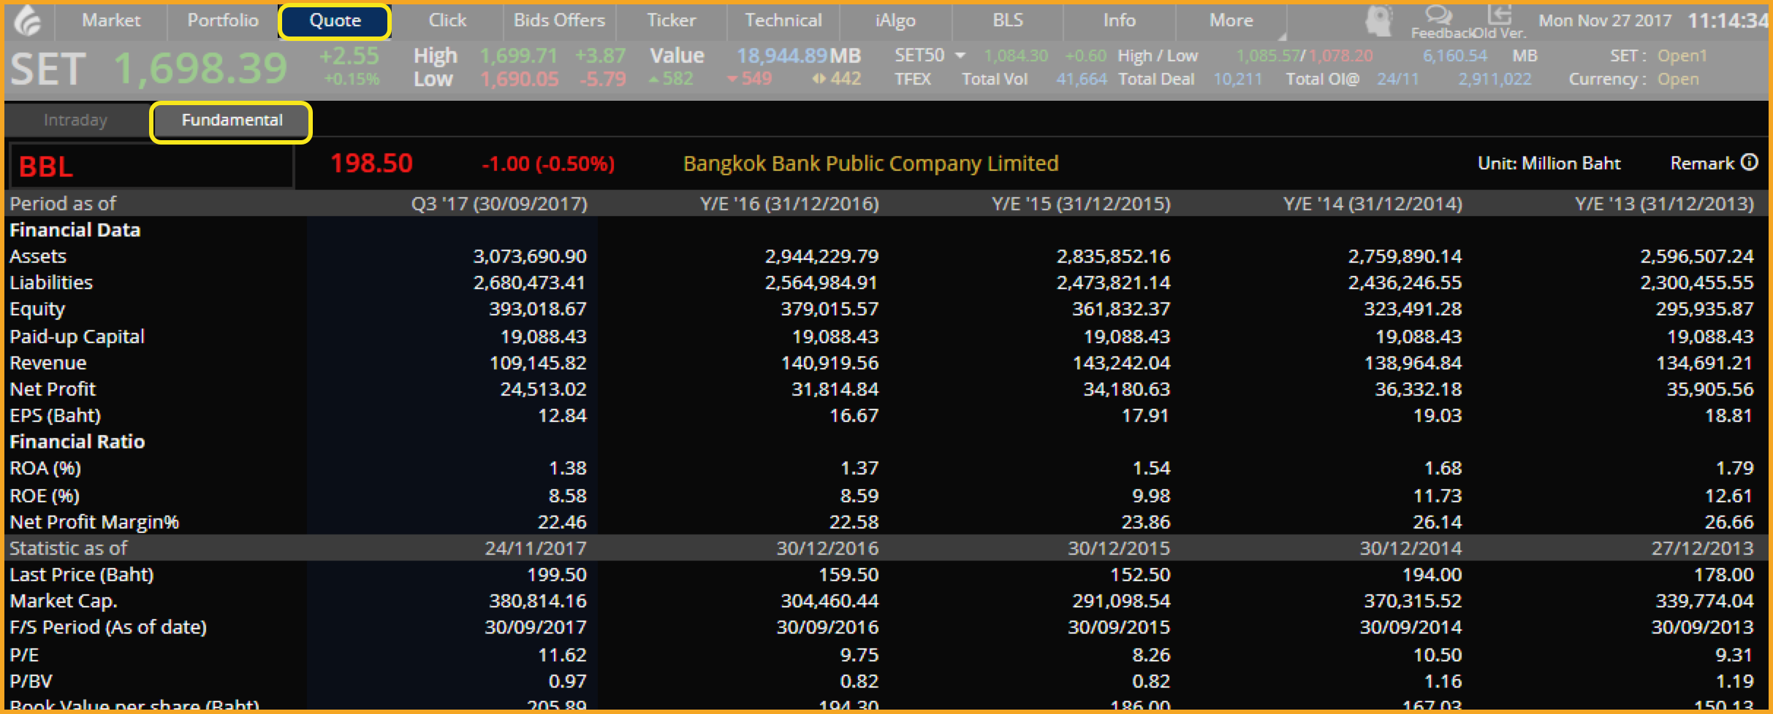Open the BLS tab

pyautogui.click(x=1008, y=20)
